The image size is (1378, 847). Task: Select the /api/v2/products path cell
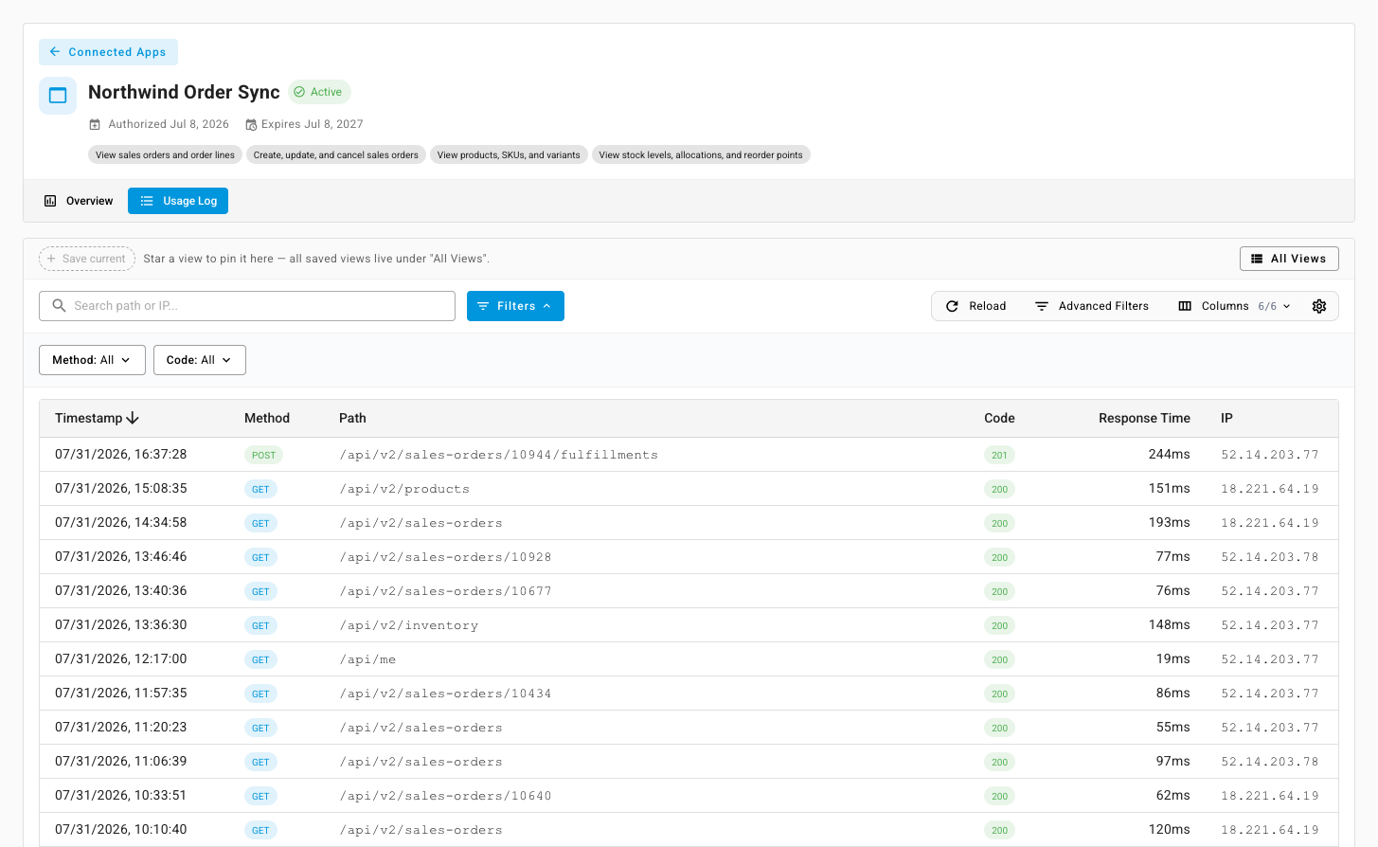404,489
